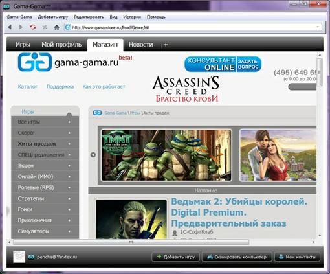The width and height of the screenshot is (330, 274).
Task: Click the Сканировать компьютер button
Action: tap(237, 257)
